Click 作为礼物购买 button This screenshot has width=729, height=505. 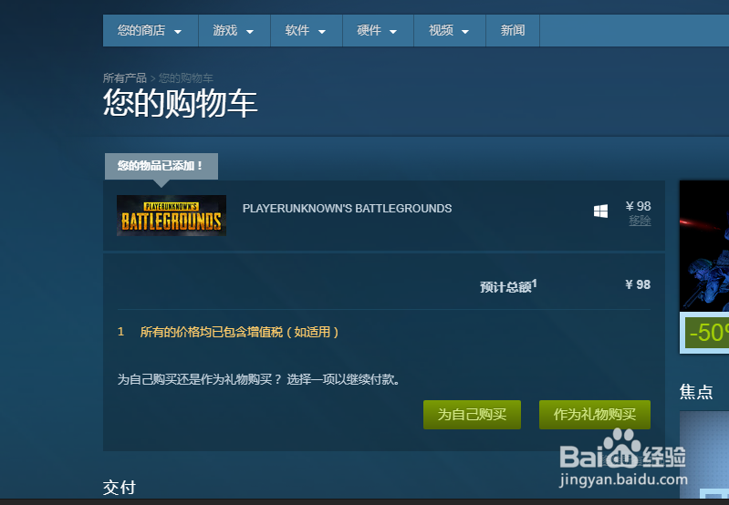click(595, 415)
